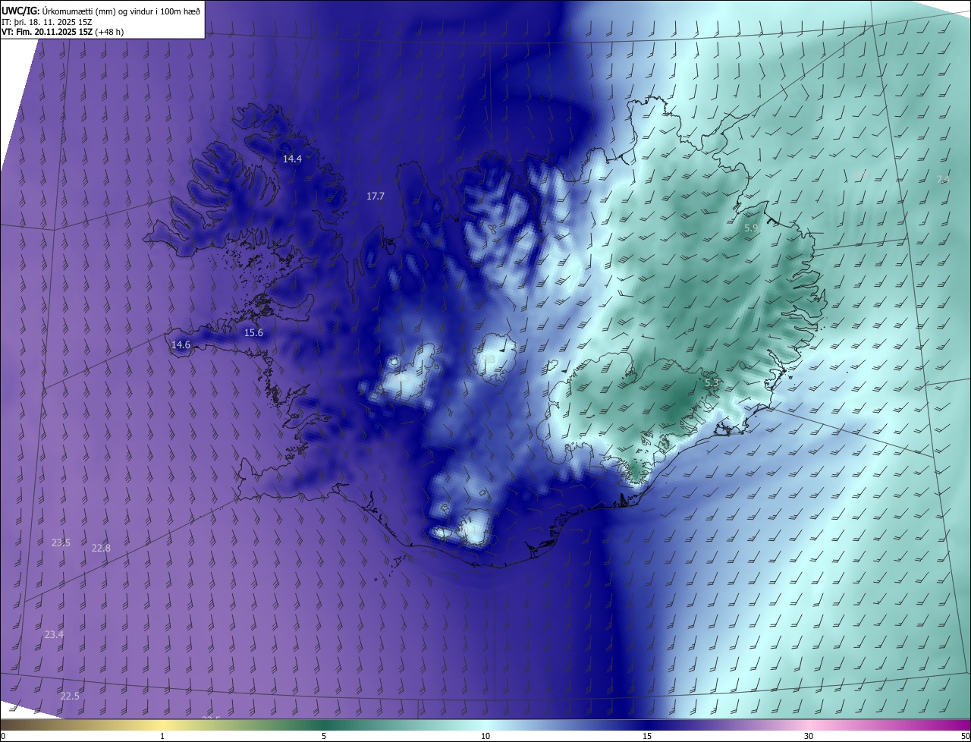Click the 23.5 value over the ocean
971x742 pixels.
pyautogui.click(x=61, y=543)
